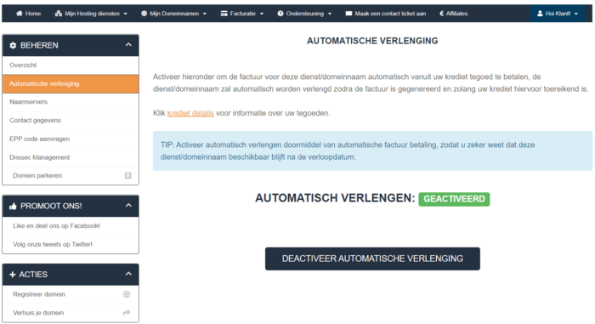Image resolution: width=595 pixels, height=324 pixels.
Task: Click Volg onze tweets op Twitter!
Action: point(71,244)
